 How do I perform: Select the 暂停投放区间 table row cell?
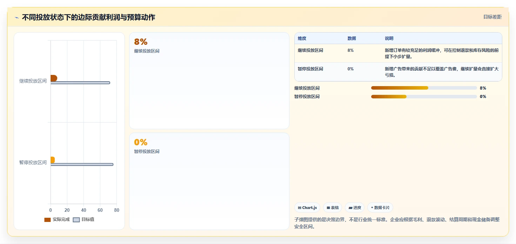pos(310,69)
